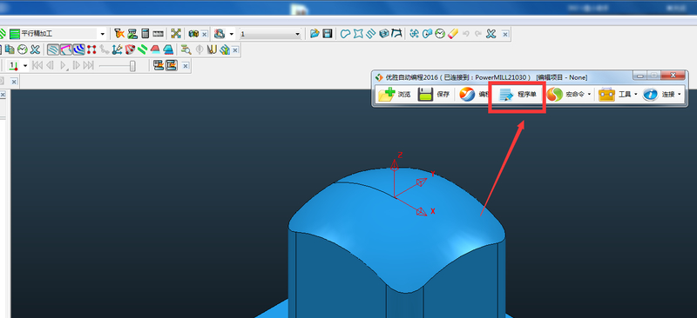Expand the arrow next to workplane icon
Screen dimensions: 697x318
click(x=232, y=34)
